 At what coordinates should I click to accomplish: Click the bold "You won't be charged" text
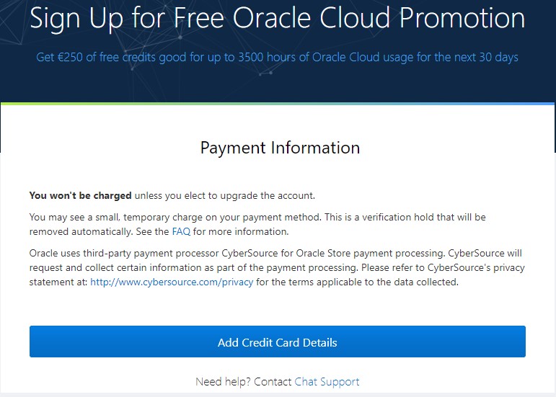pyautogui.click(x=80, y=195)
